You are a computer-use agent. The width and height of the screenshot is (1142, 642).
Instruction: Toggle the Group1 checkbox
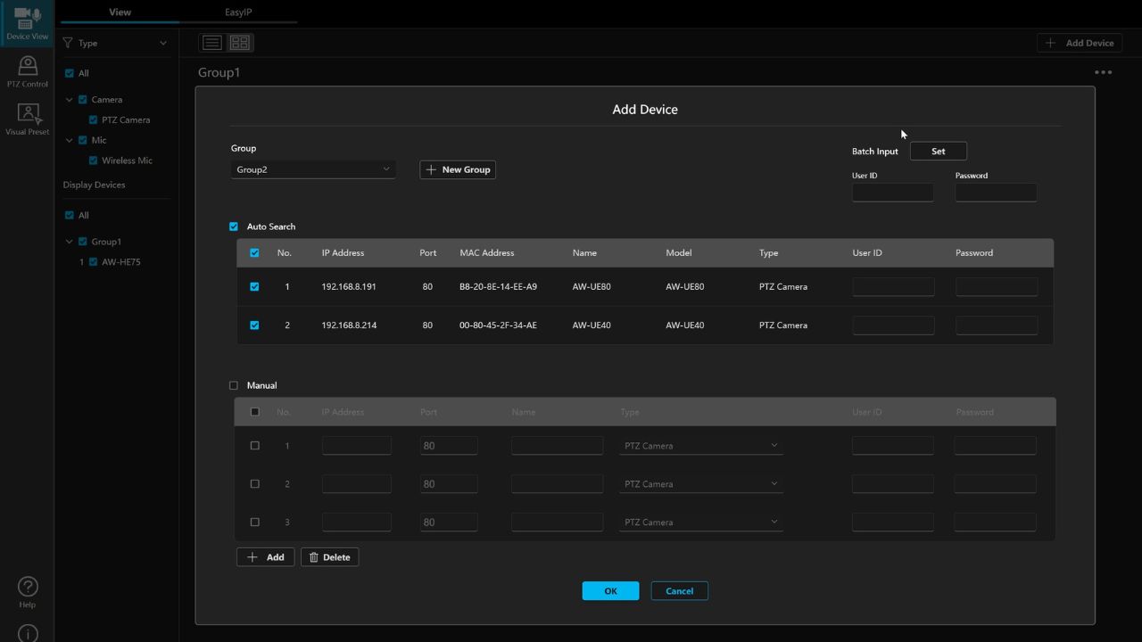(83, 242)
